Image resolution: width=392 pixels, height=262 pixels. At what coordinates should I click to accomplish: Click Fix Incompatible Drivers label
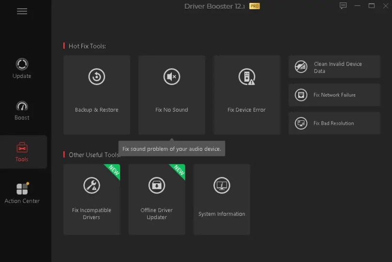pos(91,214)
